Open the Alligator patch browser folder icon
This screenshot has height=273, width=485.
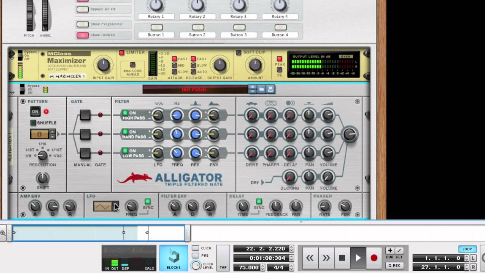(x=261, y=89)
